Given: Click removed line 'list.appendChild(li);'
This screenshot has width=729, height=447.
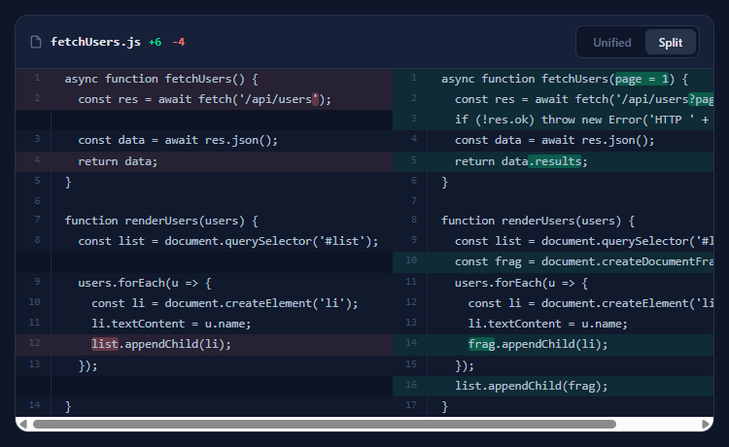Looking at the screenshot, I should tap(204, 344).
